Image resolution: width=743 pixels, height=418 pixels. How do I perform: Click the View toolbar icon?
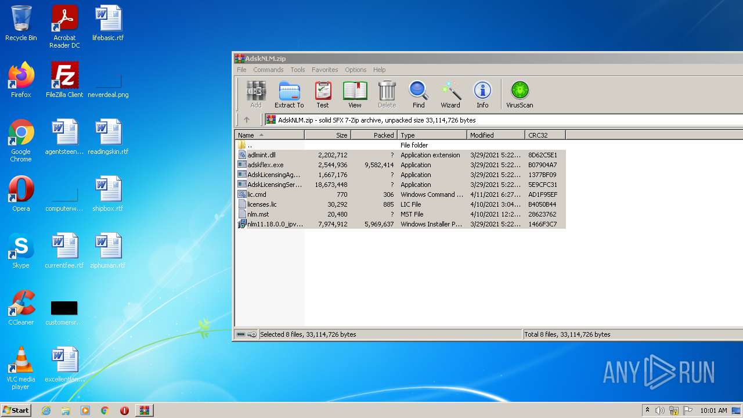(x=355, y=95)
